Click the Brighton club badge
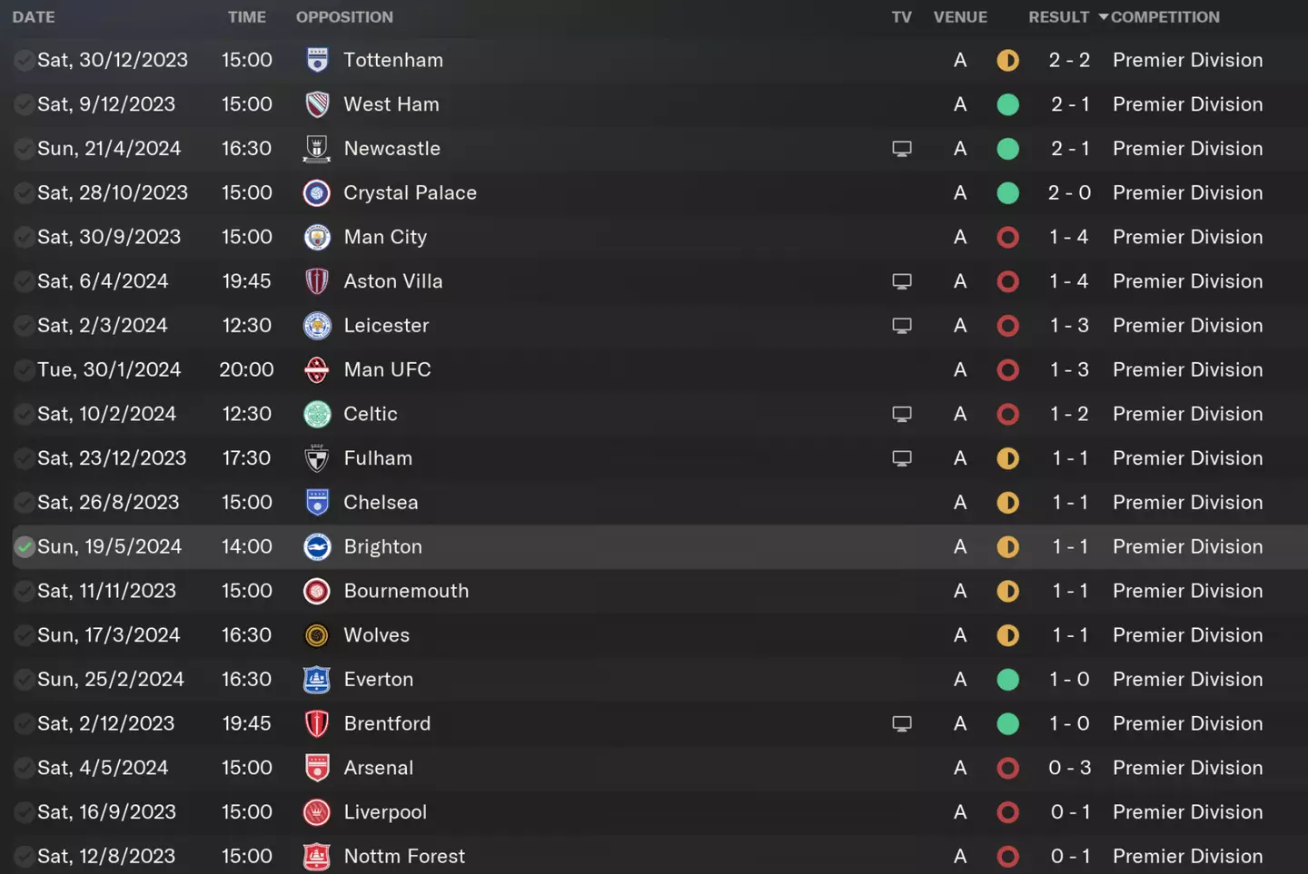 tap(317, 547)
